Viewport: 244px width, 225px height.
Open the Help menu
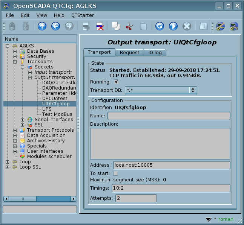[x=59, y=15]
